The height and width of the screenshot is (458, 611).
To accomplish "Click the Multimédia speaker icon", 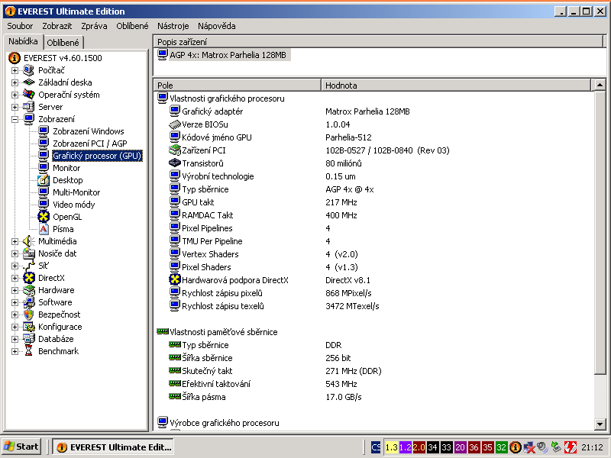I will (x=29, y=241).
